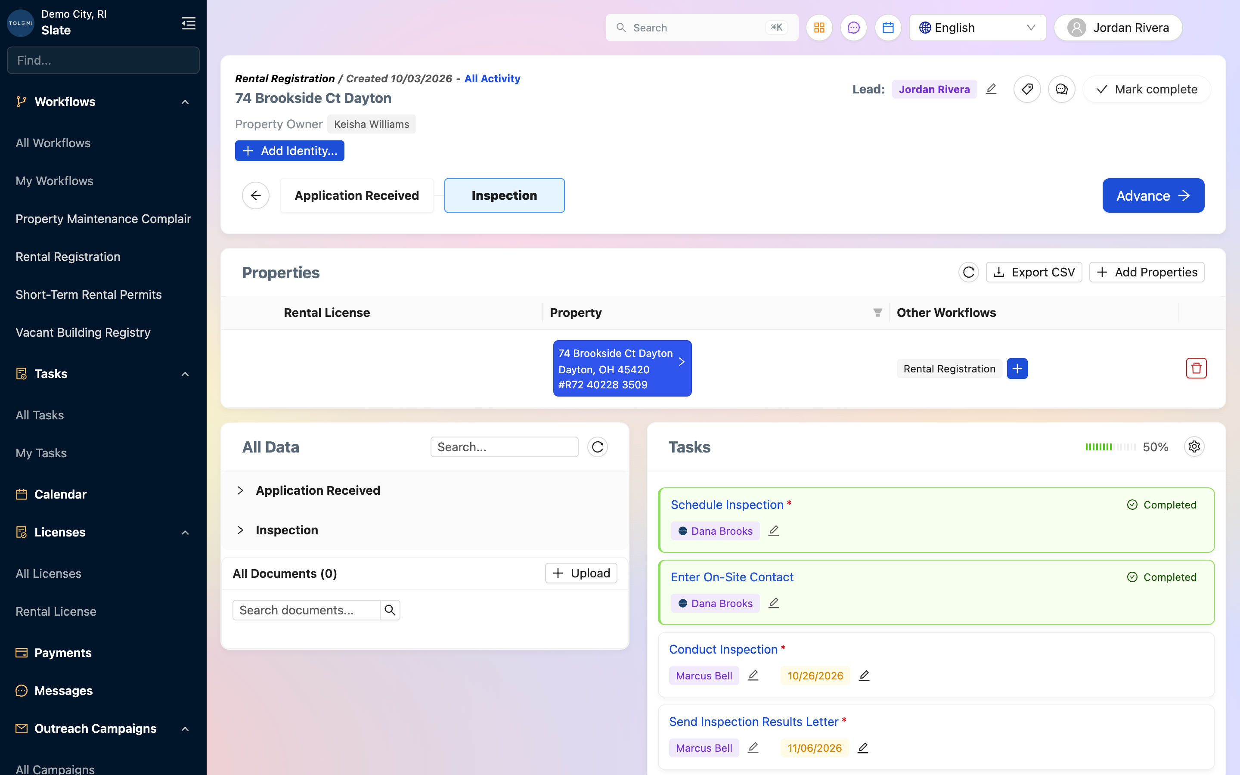
Task: Edit assignee on Enter On-Site Contact task
Action: pos(774,603)
